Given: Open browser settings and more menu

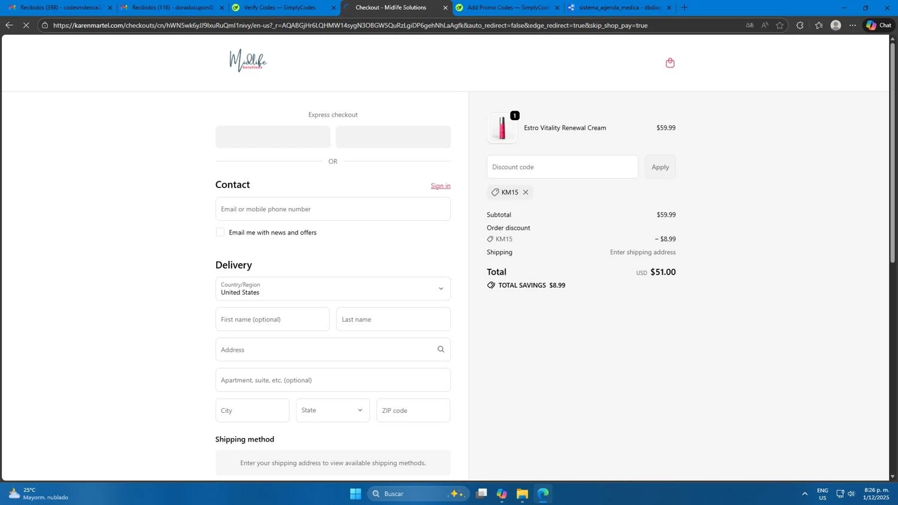Looking at the screenshot, I should [x=853, y=25].
